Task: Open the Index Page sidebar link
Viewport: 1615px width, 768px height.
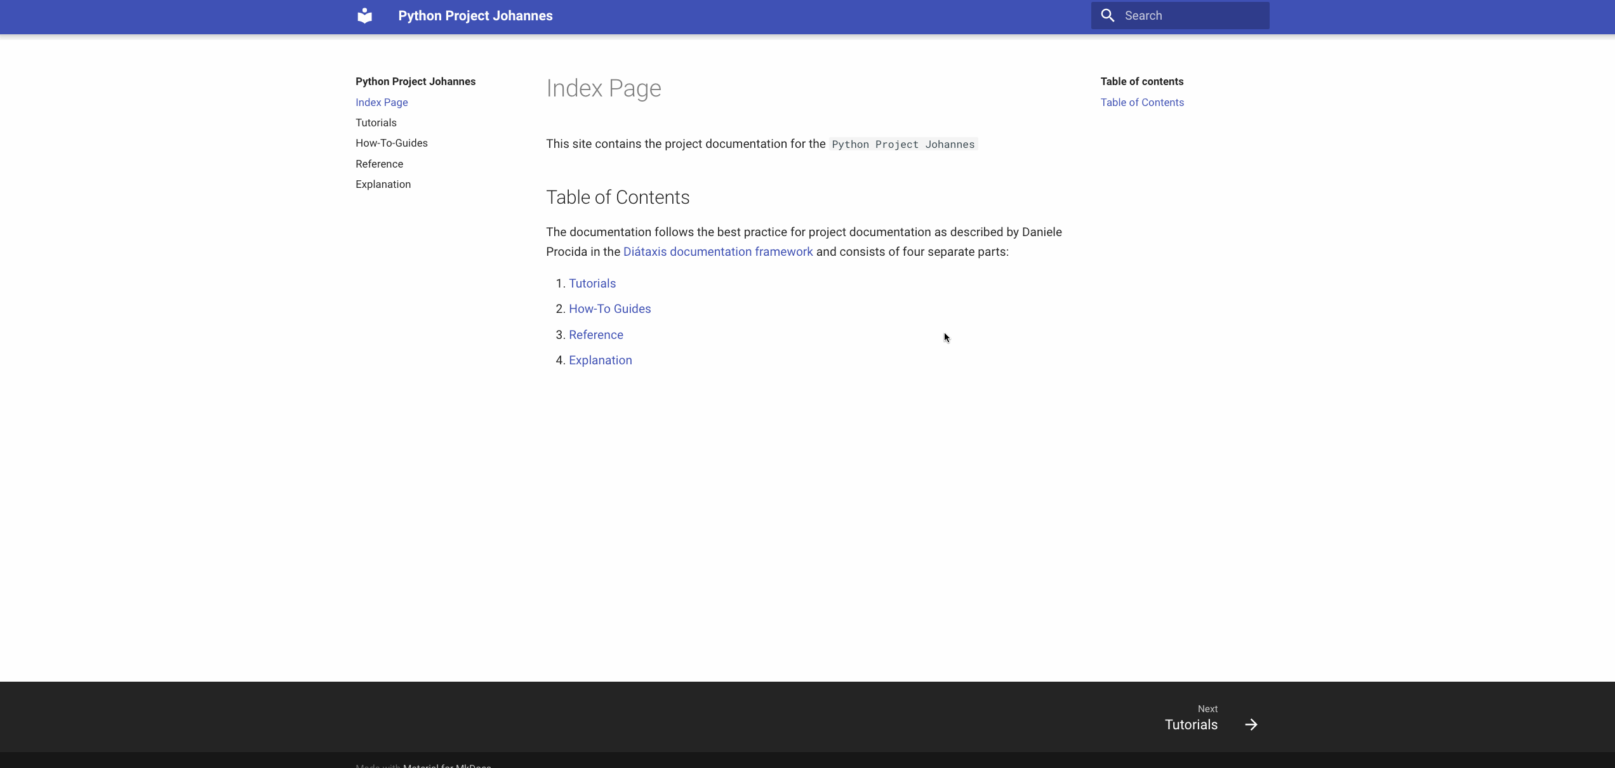Action: pyautogui.click(x=381, y=102)
